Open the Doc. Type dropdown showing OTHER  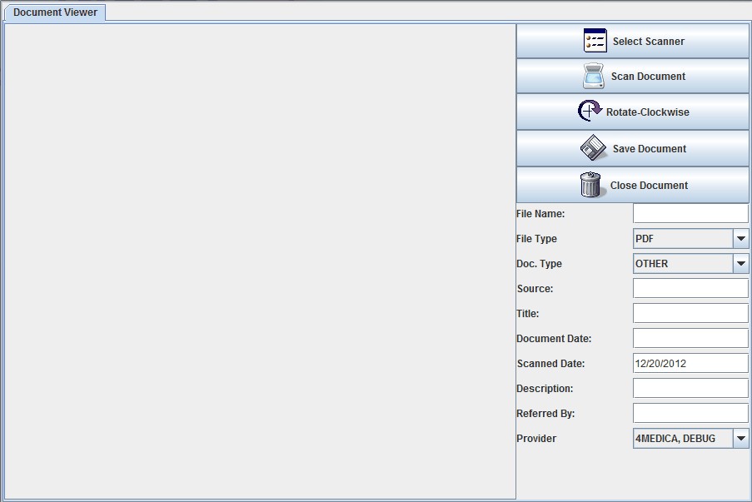pos(740,263)
